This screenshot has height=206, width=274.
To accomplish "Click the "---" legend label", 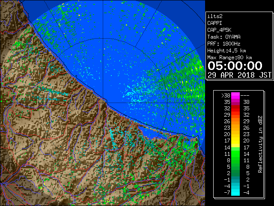I will pos(245,96).
